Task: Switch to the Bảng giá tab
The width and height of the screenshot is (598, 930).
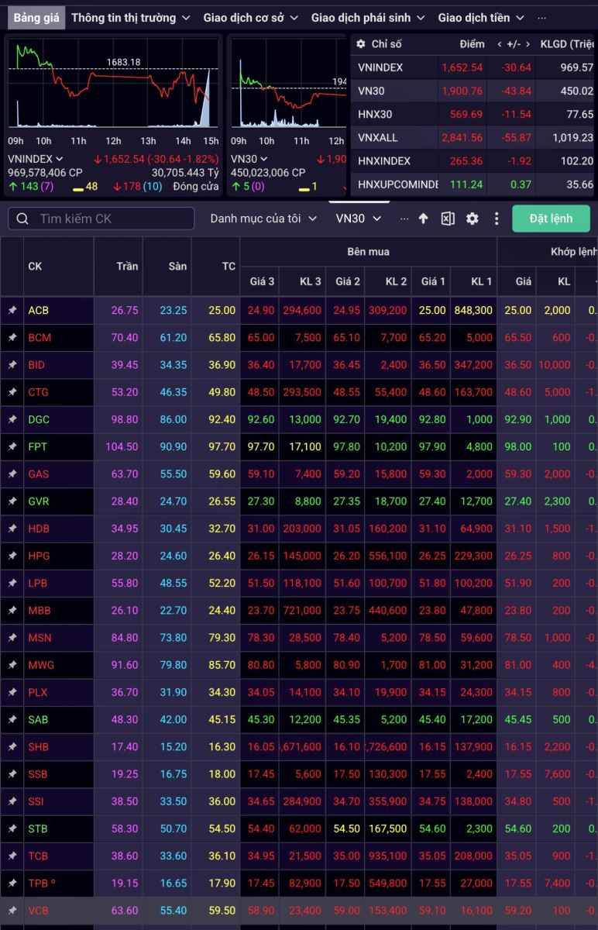Action: 37,17
